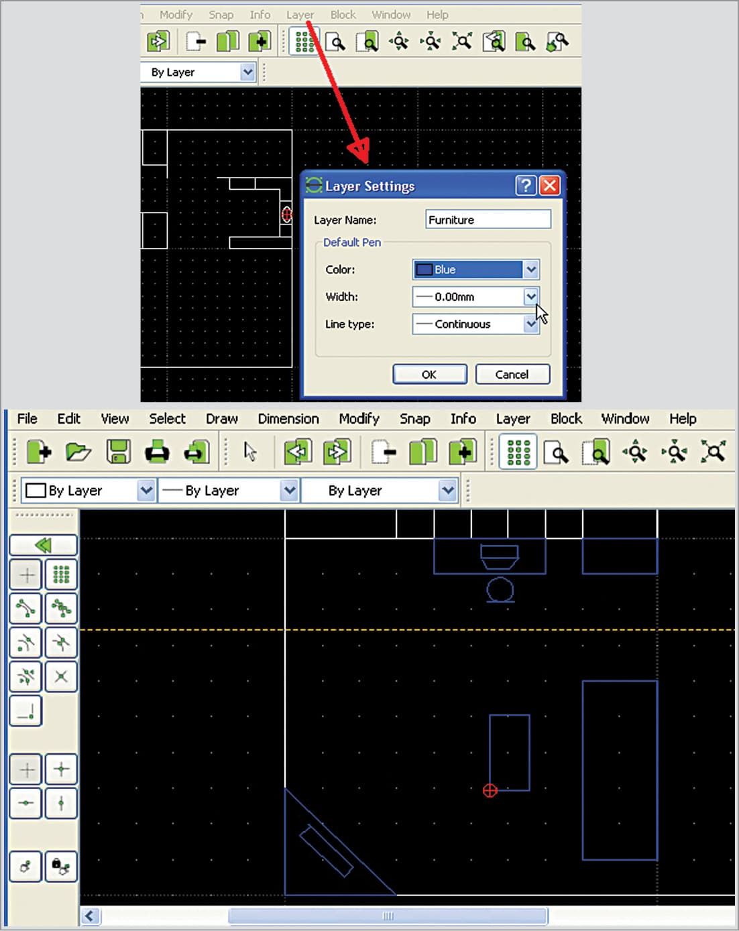Click Cancel in Layer Settings dialog
The image size is (739, 931).
(x=512, y=375)
